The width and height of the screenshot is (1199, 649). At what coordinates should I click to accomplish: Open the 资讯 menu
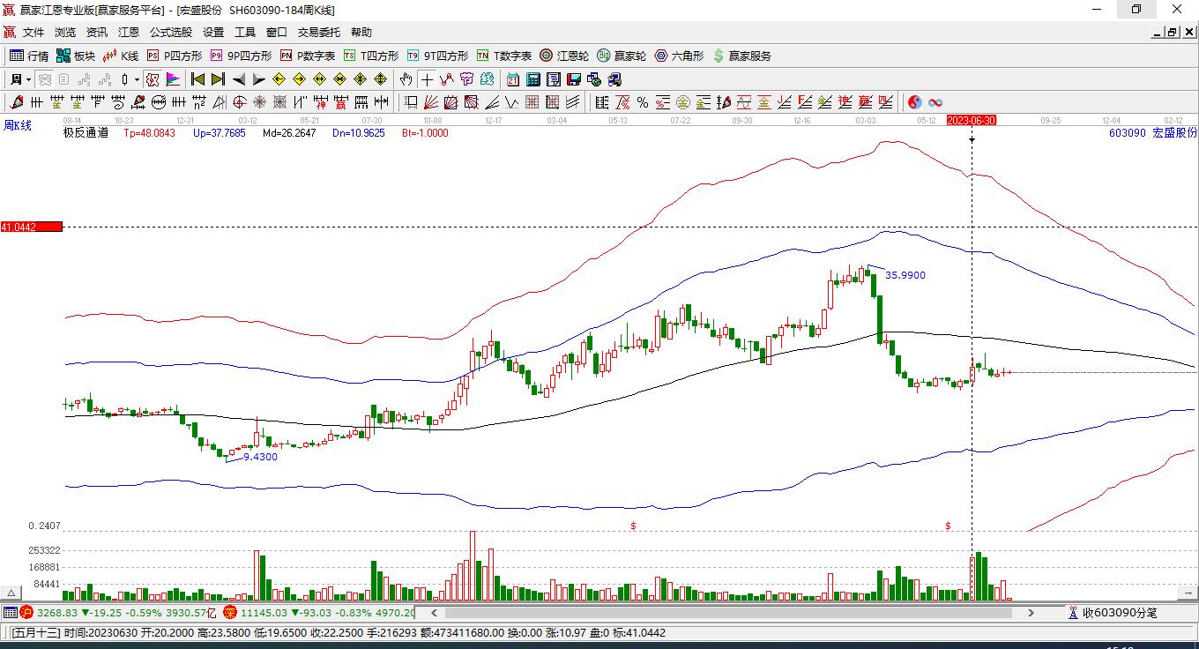pos(97,33)
